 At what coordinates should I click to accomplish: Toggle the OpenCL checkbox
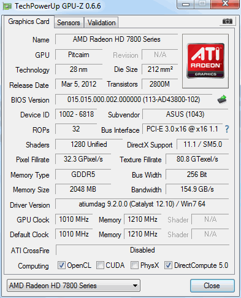61,265
